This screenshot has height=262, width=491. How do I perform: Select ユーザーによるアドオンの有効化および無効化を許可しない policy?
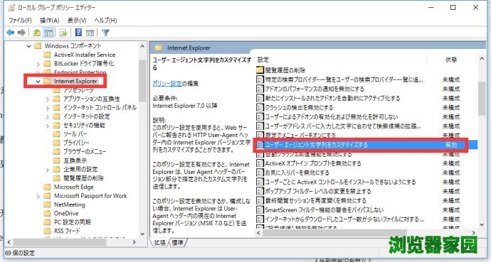tap(332, 116)
